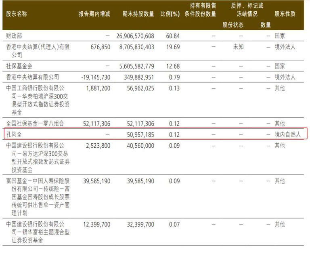
Task: Select change value 2,523,800
Action: pyautogui.click(x=98, y=146)
